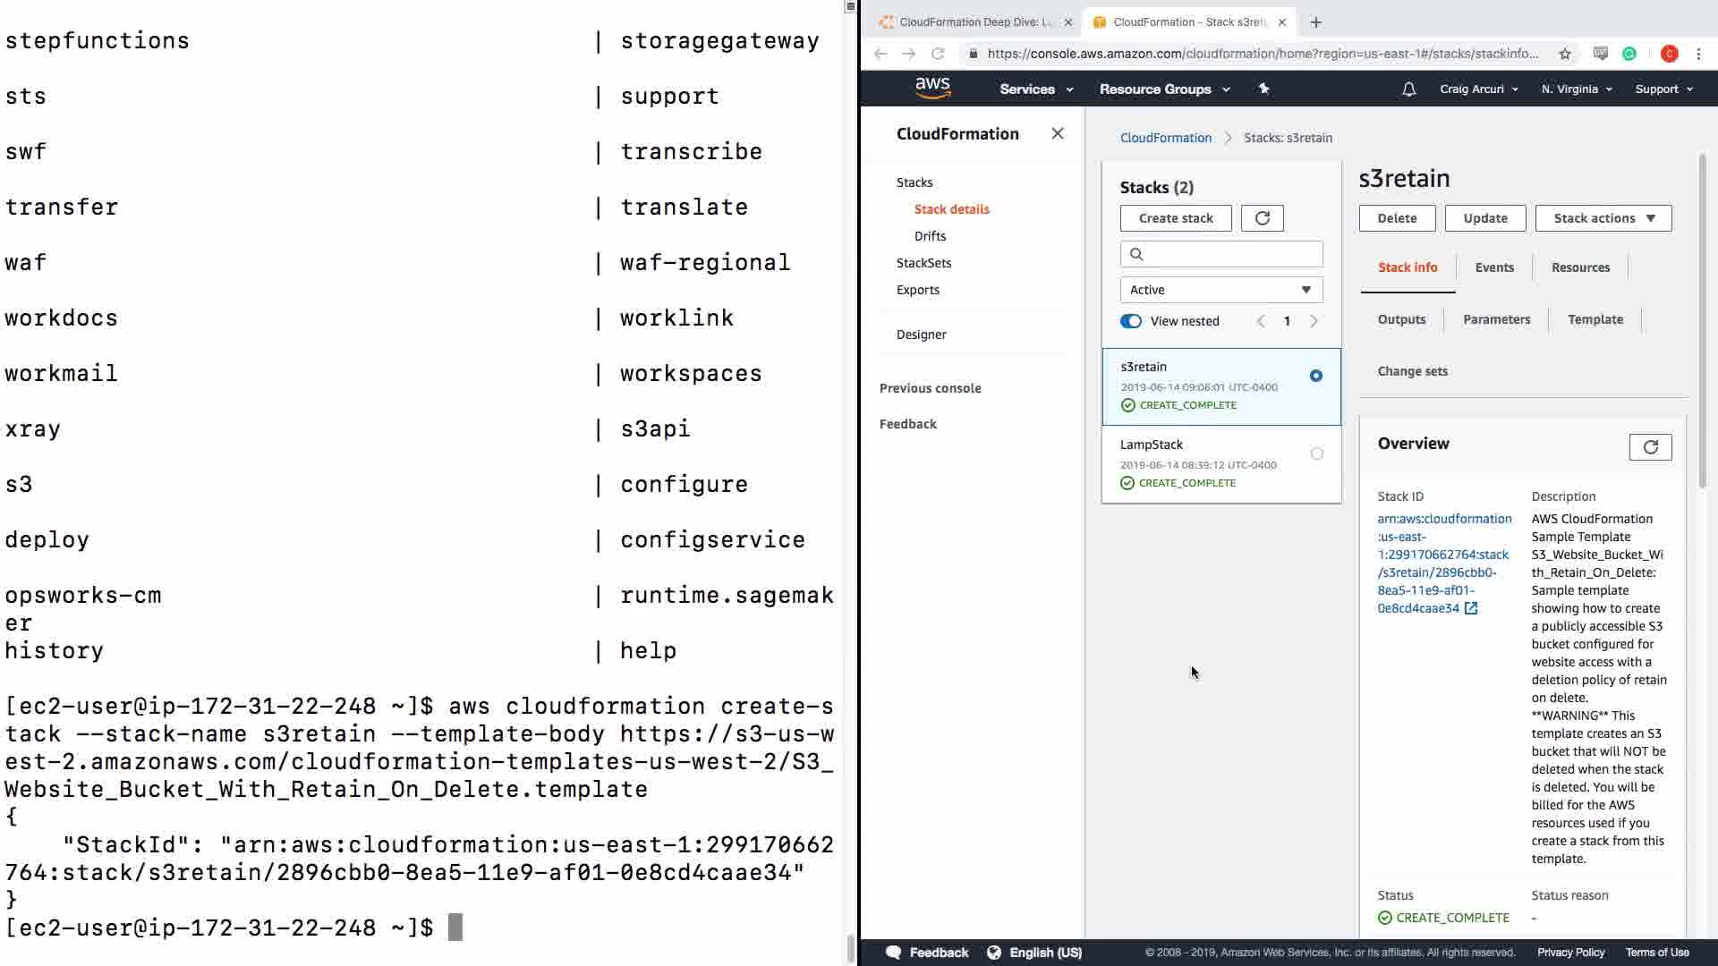Bookmark the page with the star icon
The width and height of the screenshot is (1718, 966).
[1564, 54]
